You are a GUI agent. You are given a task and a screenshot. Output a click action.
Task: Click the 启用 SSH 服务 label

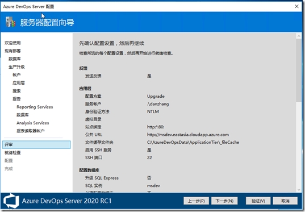click(x=98, y=150)
